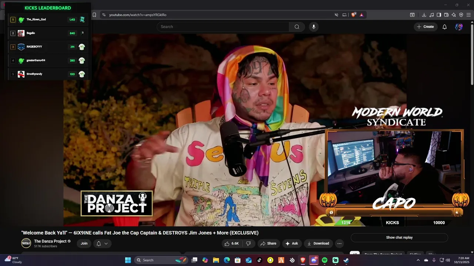The image size is (474, 266).
Task: Click the YouTube Create button
Action: click(425, 27)
